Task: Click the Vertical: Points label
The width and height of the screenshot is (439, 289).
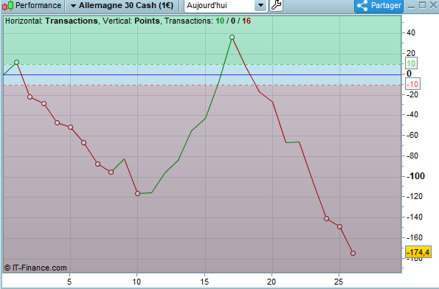Action: 131,21
